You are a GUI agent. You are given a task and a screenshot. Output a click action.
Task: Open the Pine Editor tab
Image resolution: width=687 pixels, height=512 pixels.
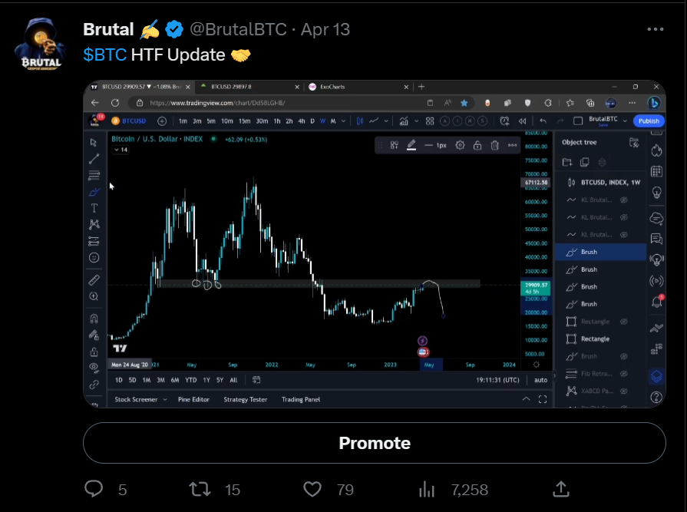[193, 399]
